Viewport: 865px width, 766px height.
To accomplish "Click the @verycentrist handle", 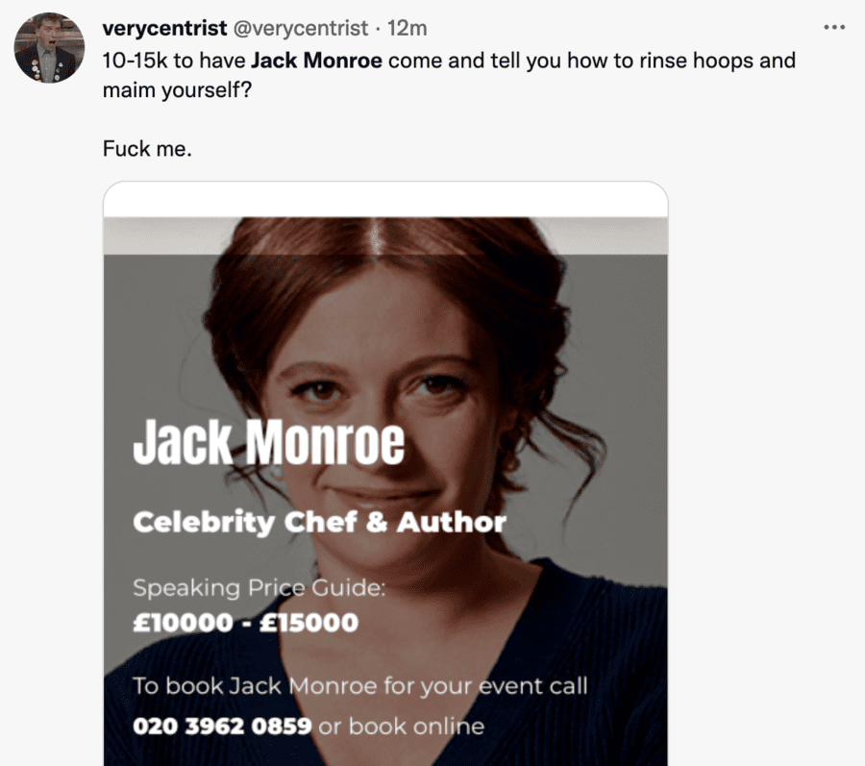I will pos(301,28).
